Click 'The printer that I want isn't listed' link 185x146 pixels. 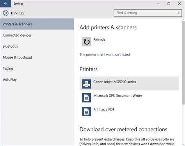105,55
